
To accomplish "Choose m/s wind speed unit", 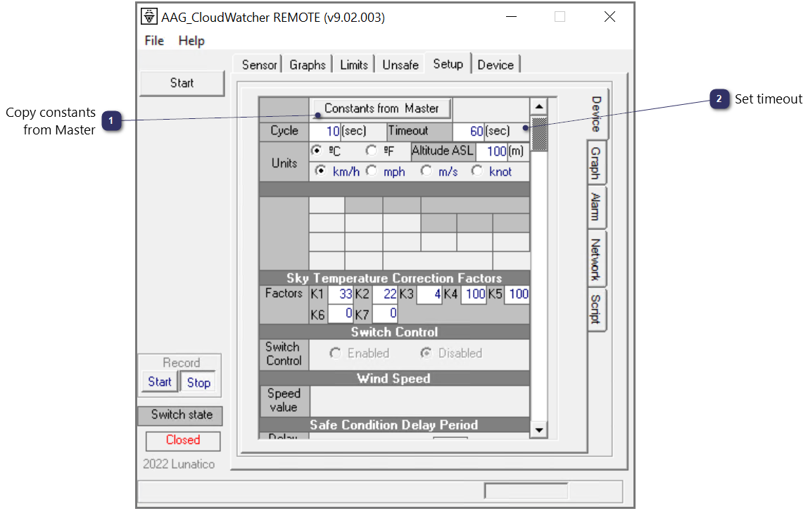I will click(x=426, y=170).
